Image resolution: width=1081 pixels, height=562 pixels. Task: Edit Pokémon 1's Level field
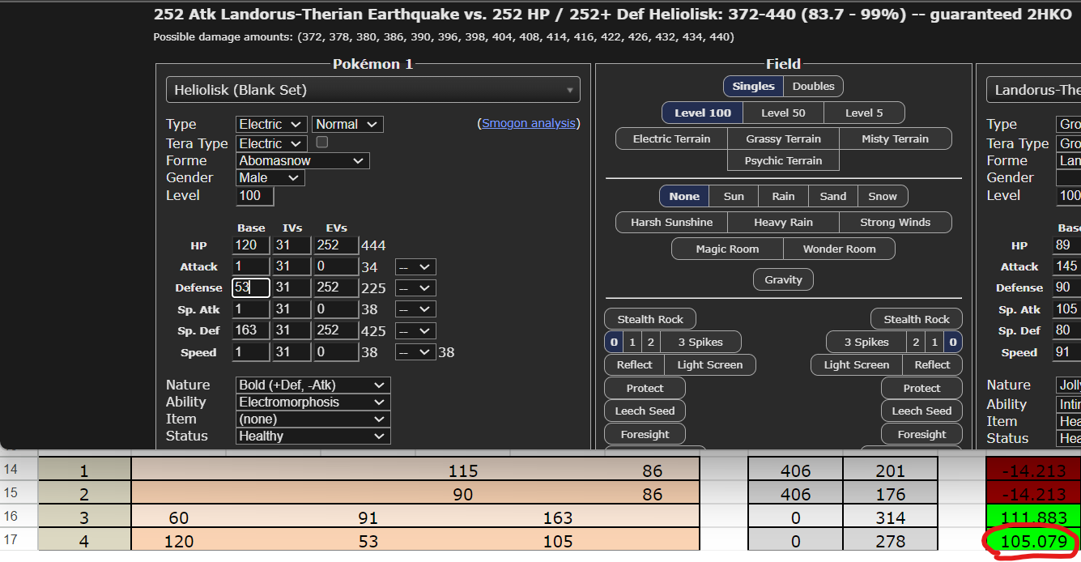coord(255,195)
